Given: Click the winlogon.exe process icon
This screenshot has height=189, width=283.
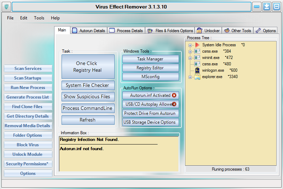Looking at the screenshot, I should [197, 70].
